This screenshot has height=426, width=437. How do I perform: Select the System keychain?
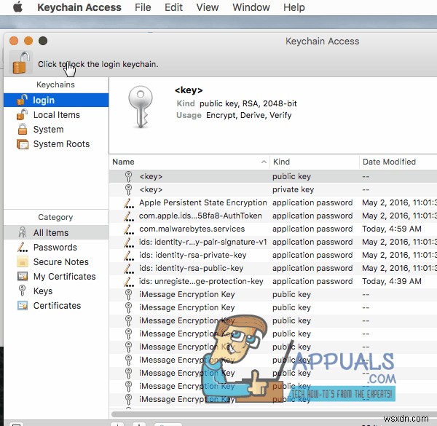coord(56,130)
